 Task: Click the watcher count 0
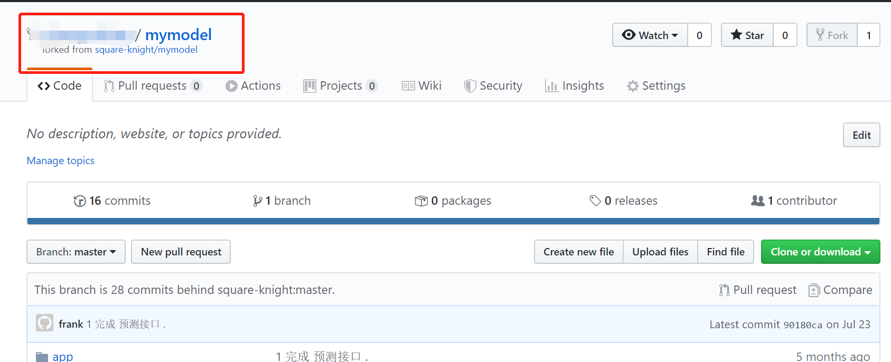point(699,35)
